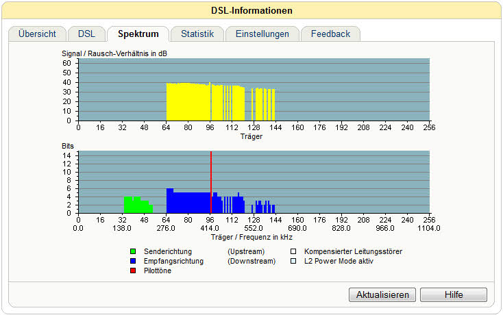
Task: Click the green upstream bars in Bits chart
Action: (x=138, y=205)
